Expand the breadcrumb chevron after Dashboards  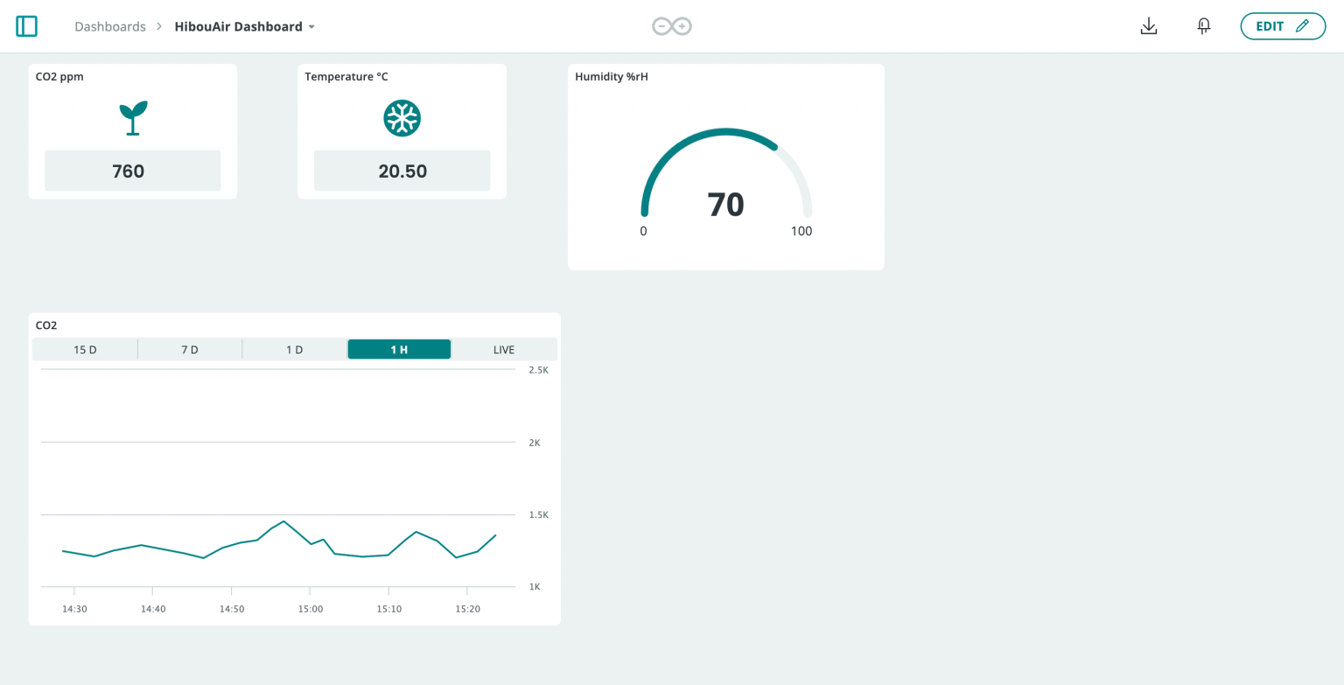pyautogui.click(x=157, y=26)
